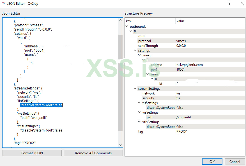Click the "vnext": [ line in editor
246x166 pixels.
coord(23,38)
